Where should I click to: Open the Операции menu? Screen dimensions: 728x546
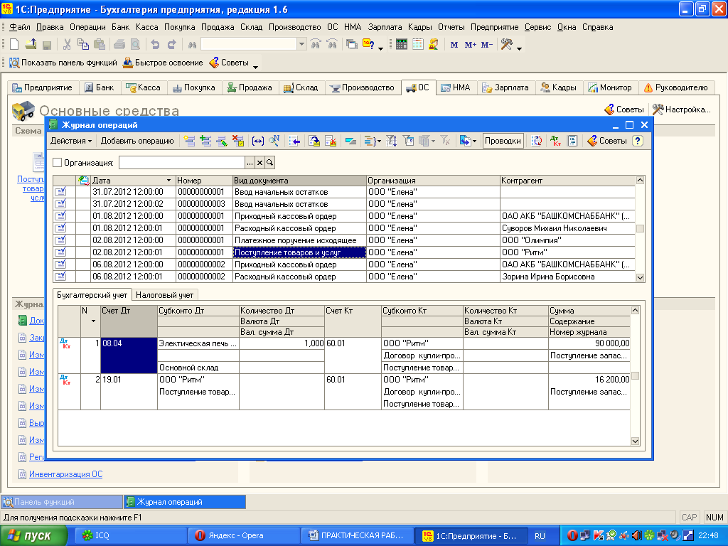click(x=87, y=27)
